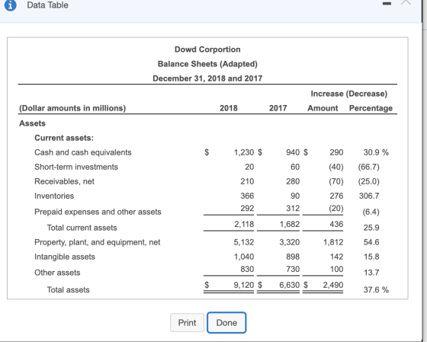427x342 pixels.
Task: Click 'Property, plant, and equipment, net' label
Action: [98, 242]
